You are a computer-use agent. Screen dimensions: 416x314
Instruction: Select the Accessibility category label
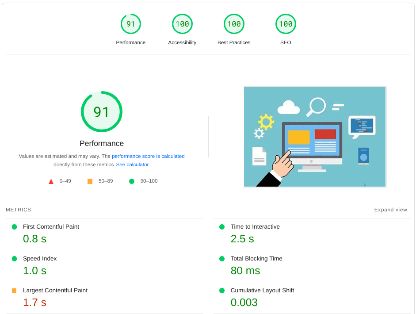pos(182,42)
